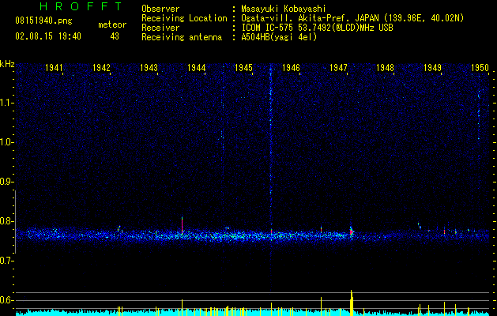Click the 0.8 kHz axis label
This screenshot has height=316, width=497.
[6, 221]
